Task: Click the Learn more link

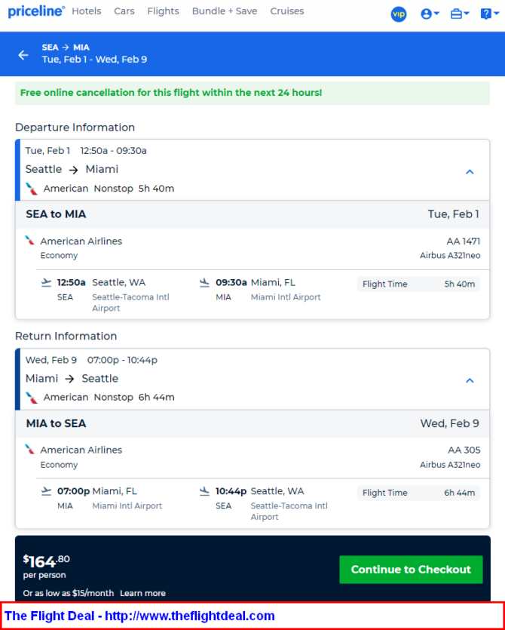Action: [142, 593]
